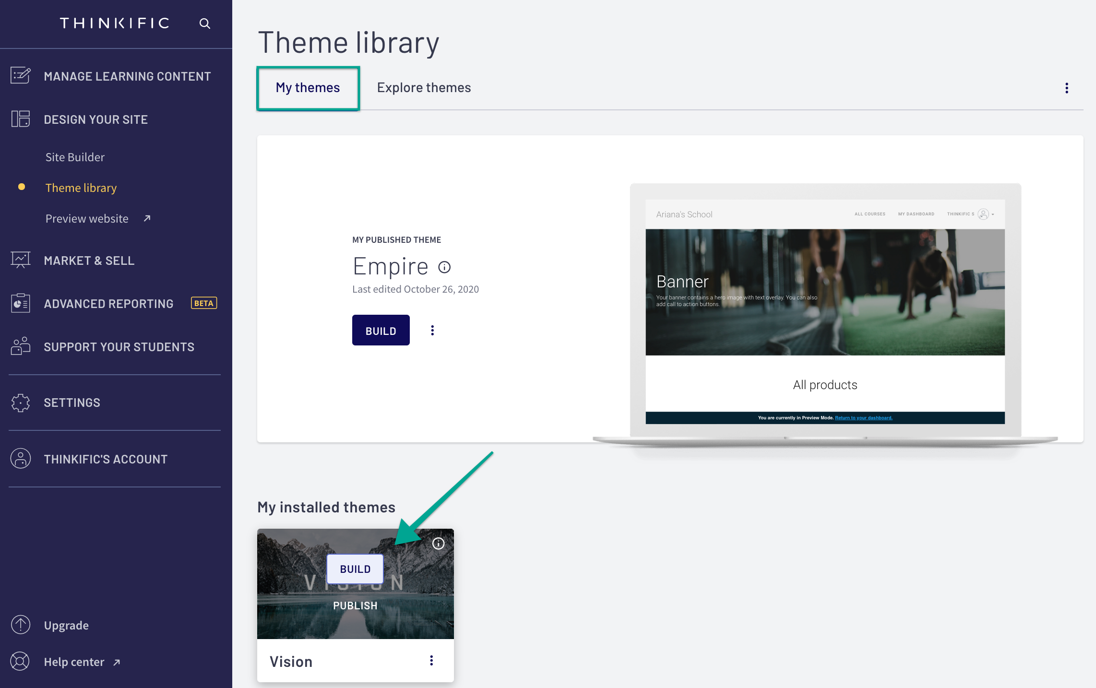Switch to the Explore themes tab
Viewport: 1096px width, 688px height.
(424, 88)
